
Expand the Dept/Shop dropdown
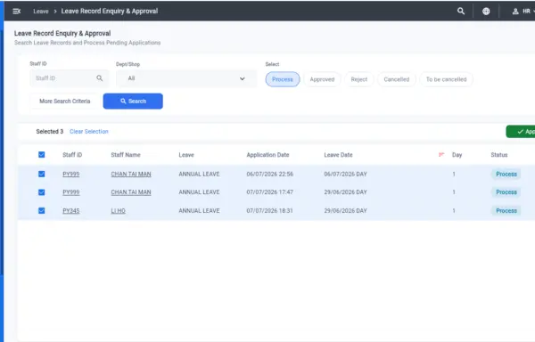coord(186,78)
